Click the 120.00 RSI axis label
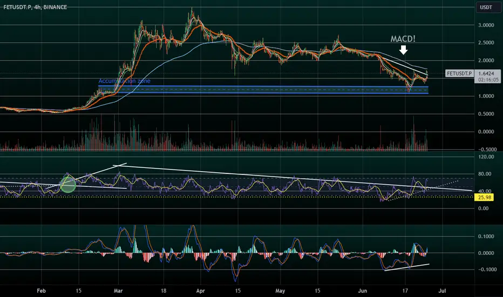The height and width of the screenshot is (297, 503). pyautogui.click(x=486, y=157)
